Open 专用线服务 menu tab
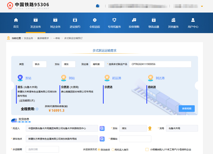Viewport: 213px width, 154px height. click(114, 23)
